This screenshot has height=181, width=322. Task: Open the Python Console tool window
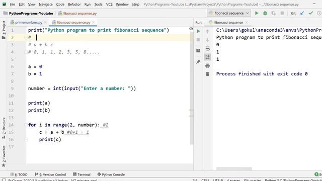111,174
